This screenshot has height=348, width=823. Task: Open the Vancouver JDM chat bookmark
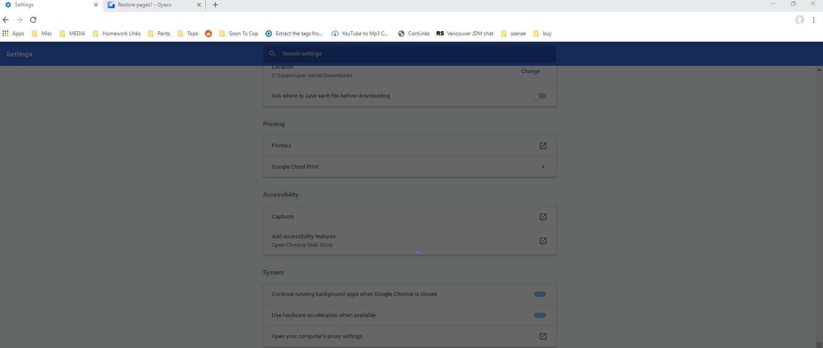click(465, 34)
